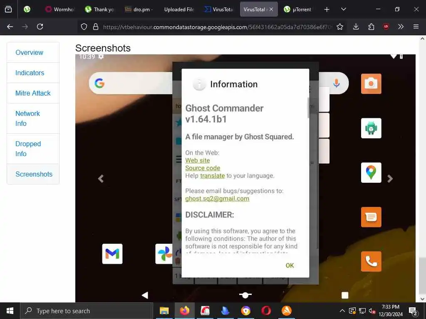426x319 pixels.
Task: Bookmark this page with star icon
Action: click(339, 27)
